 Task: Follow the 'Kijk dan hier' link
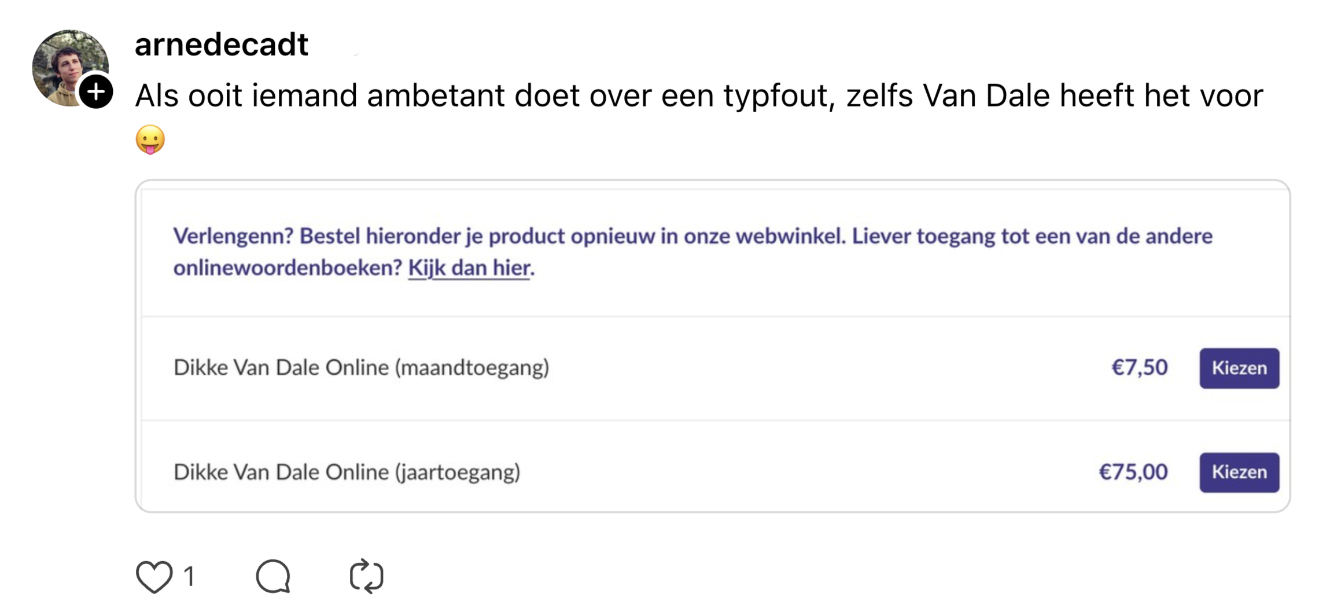[469, 268]
